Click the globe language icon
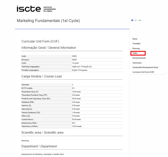This screenshot has width=168, height=157. point(132,20)
